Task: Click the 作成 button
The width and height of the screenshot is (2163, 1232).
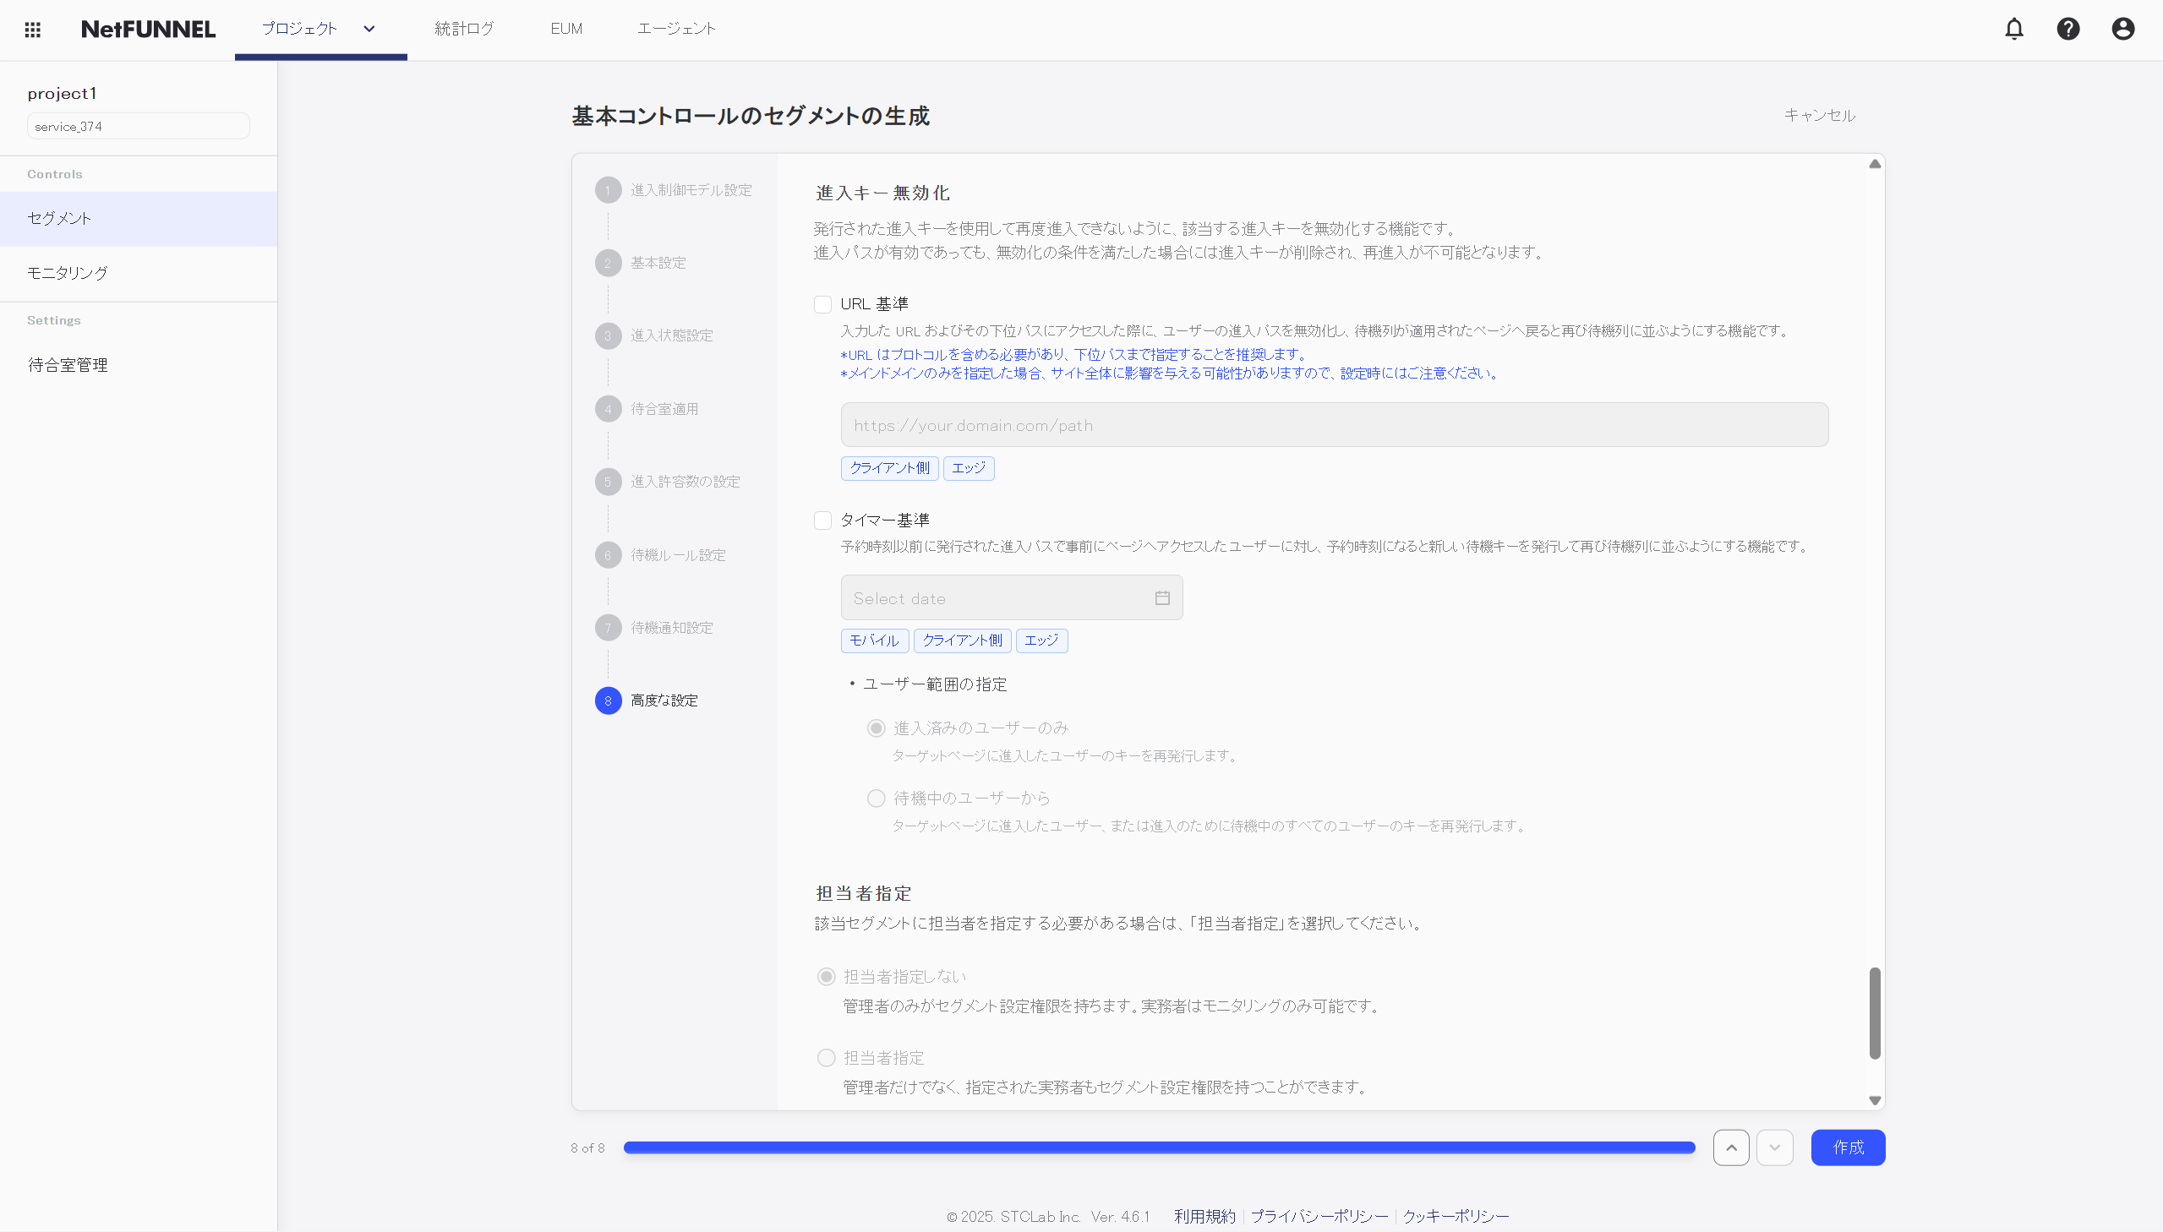Action: pos(1849,1148)
